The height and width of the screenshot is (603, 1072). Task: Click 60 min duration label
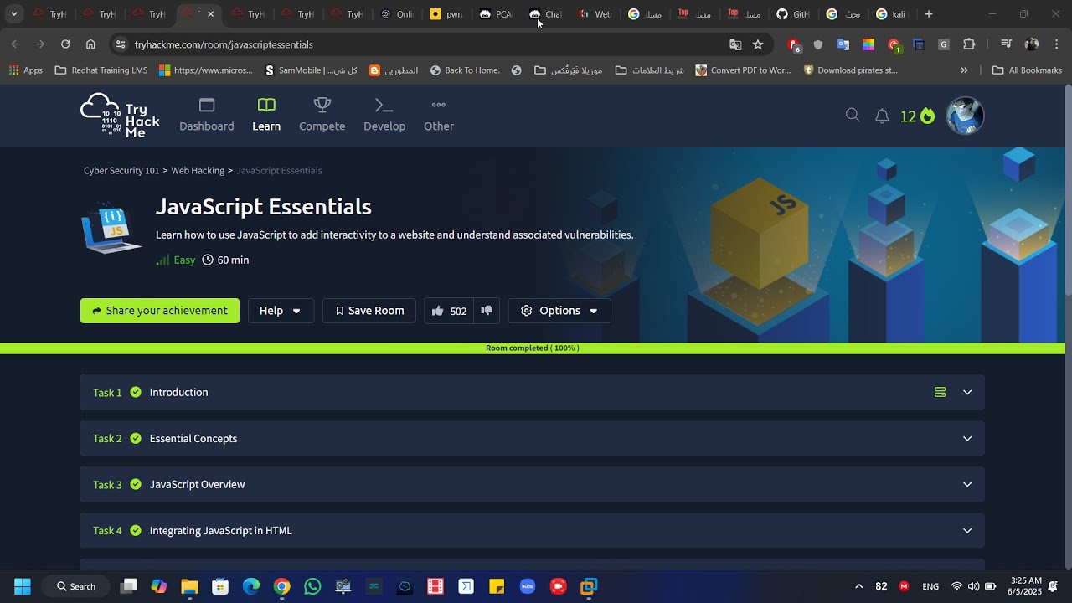point(226,260)
